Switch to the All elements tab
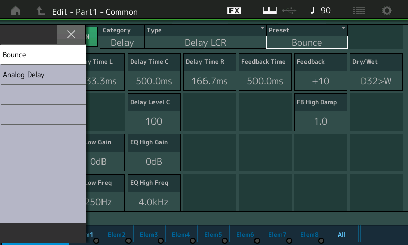Image resolution: width=408 pixels, height=245 pixels. tap(342, 235)
